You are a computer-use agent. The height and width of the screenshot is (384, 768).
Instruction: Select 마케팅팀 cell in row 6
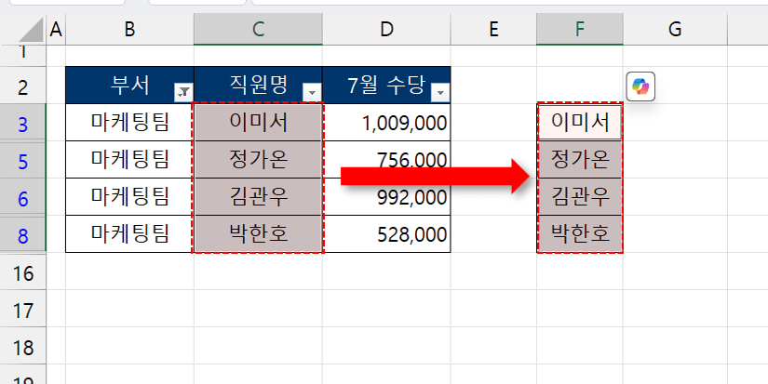tap(129, 196)
